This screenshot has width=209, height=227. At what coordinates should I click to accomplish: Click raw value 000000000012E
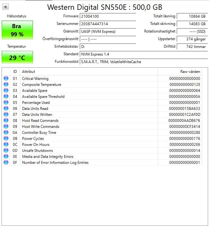[x=185, y=85]
